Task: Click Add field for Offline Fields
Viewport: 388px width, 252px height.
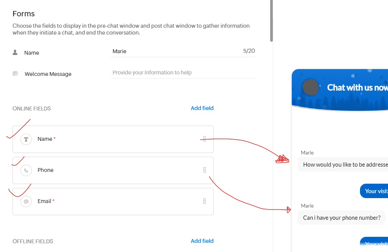Action: click(x=202, y=241)
